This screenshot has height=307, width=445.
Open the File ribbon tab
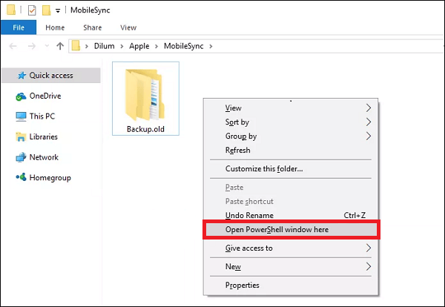click(x=19, y=27)
